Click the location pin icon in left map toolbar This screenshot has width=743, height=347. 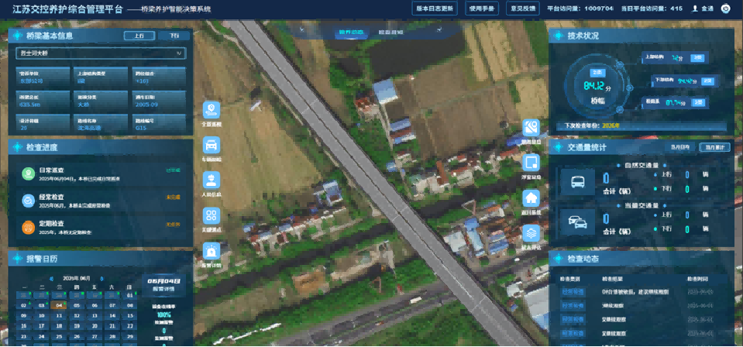tap(212, 109)
